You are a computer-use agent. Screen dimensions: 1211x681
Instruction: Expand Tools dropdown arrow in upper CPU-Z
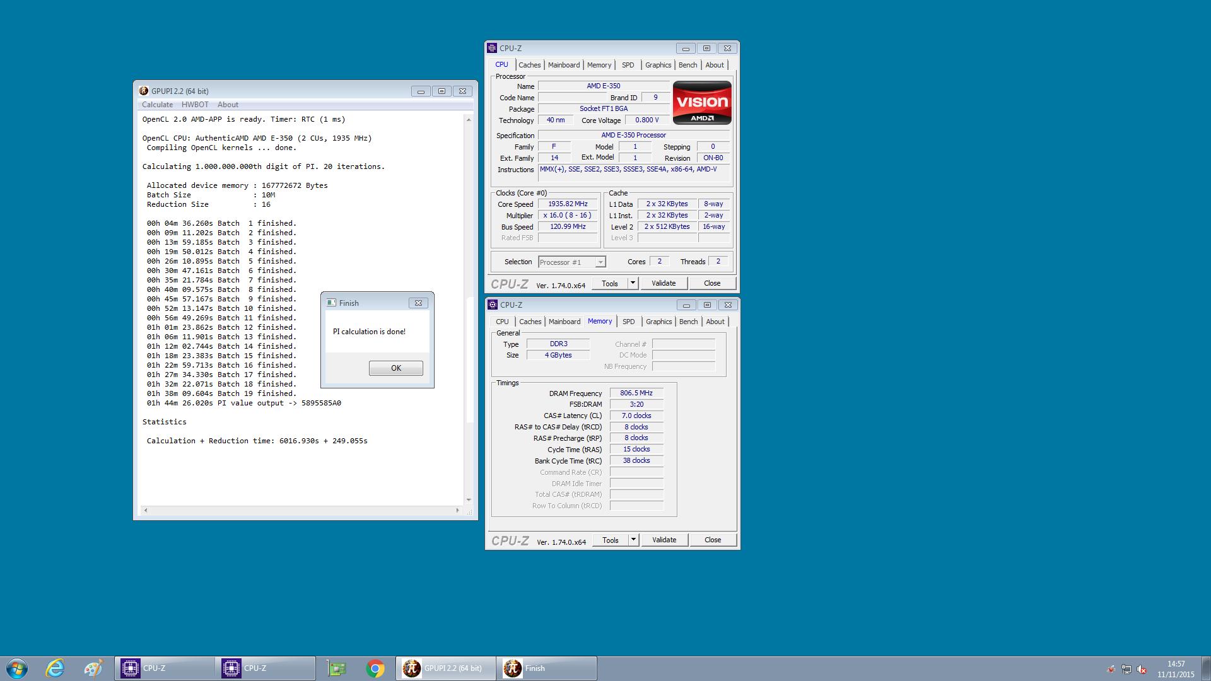(x=633, y=284)
